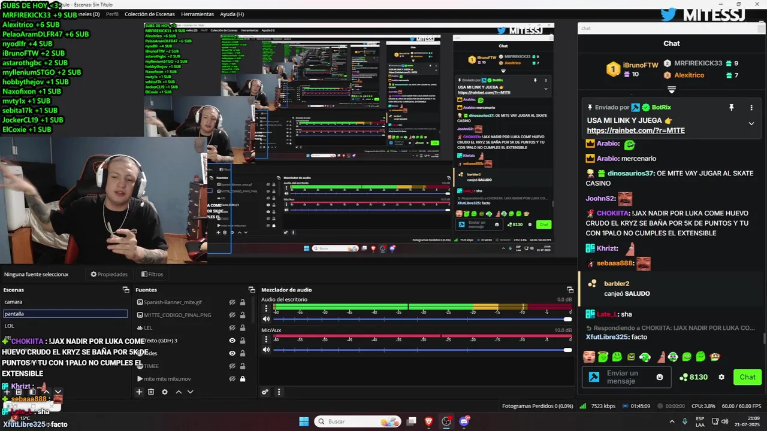The height and width of the screenshot is (431, 767).
Task: Adjust the Audio del escritorio volume slider
Action: 422,319
